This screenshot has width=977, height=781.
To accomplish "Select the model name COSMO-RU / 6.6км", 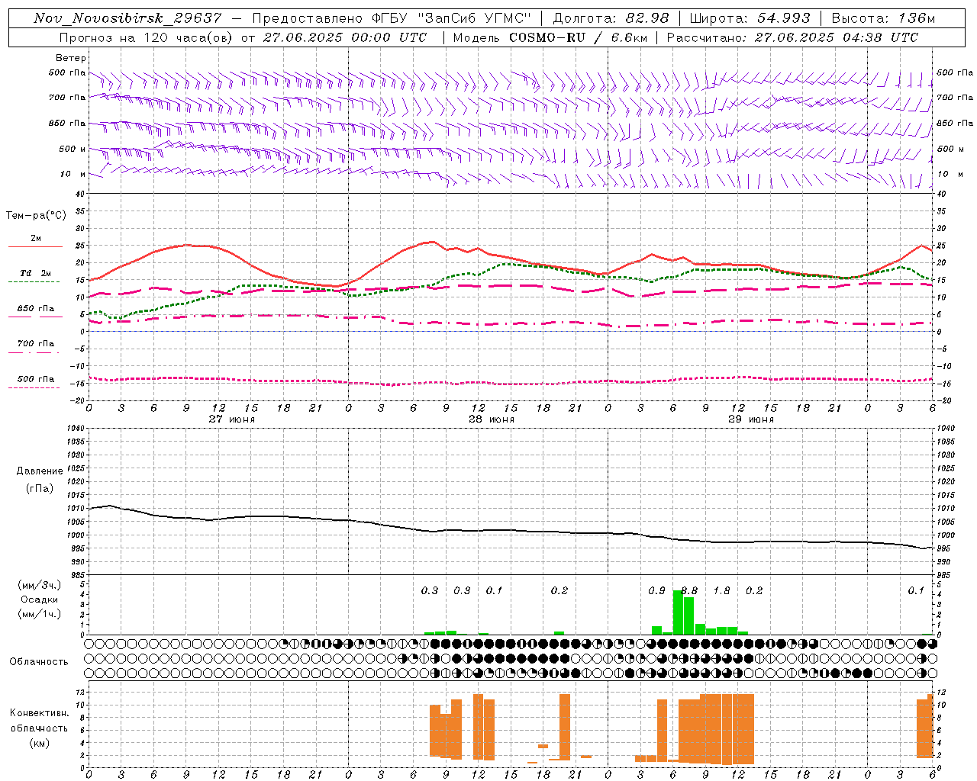I will point(578,37).
